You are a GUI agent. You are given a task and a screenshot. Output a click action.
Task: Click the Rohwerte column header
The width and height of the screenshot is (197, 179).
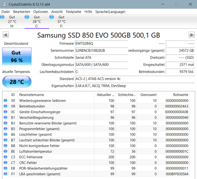point(174,95)
